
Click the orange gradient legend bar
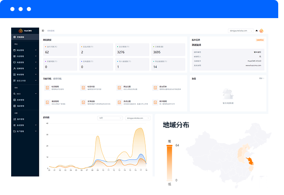click(x=170, y=163)
